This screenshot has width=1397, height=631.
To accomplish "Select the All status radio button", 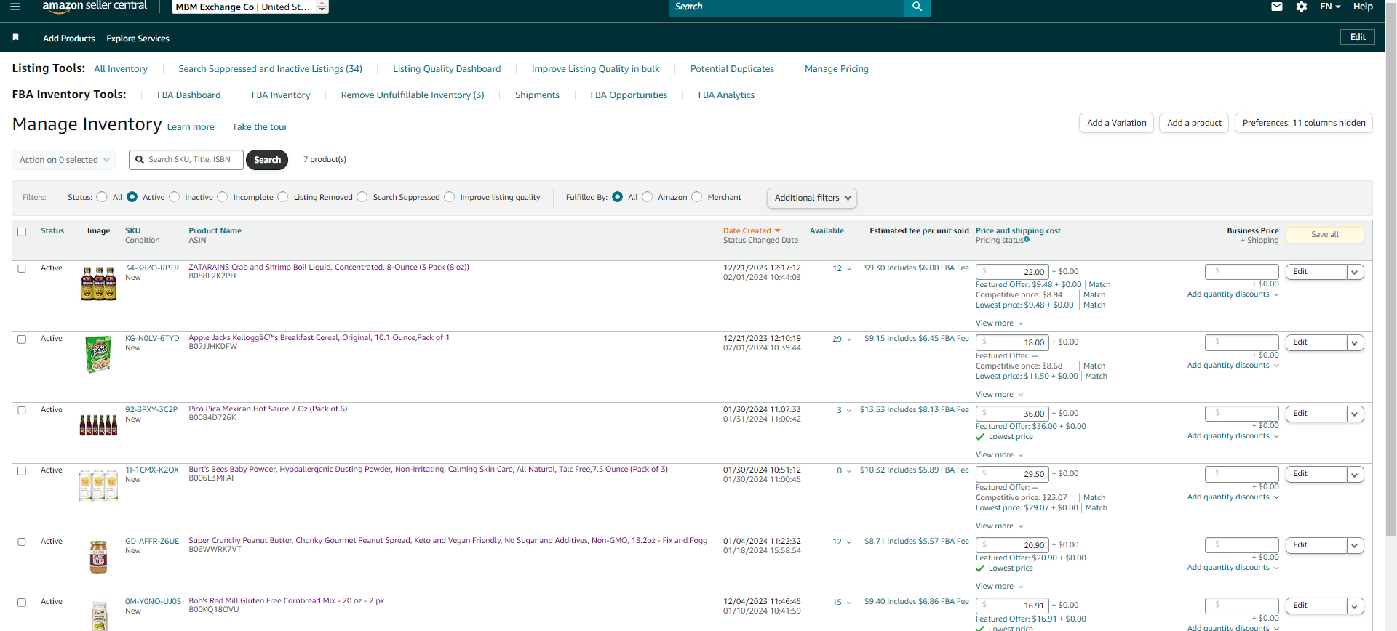I will pos(102,197).
